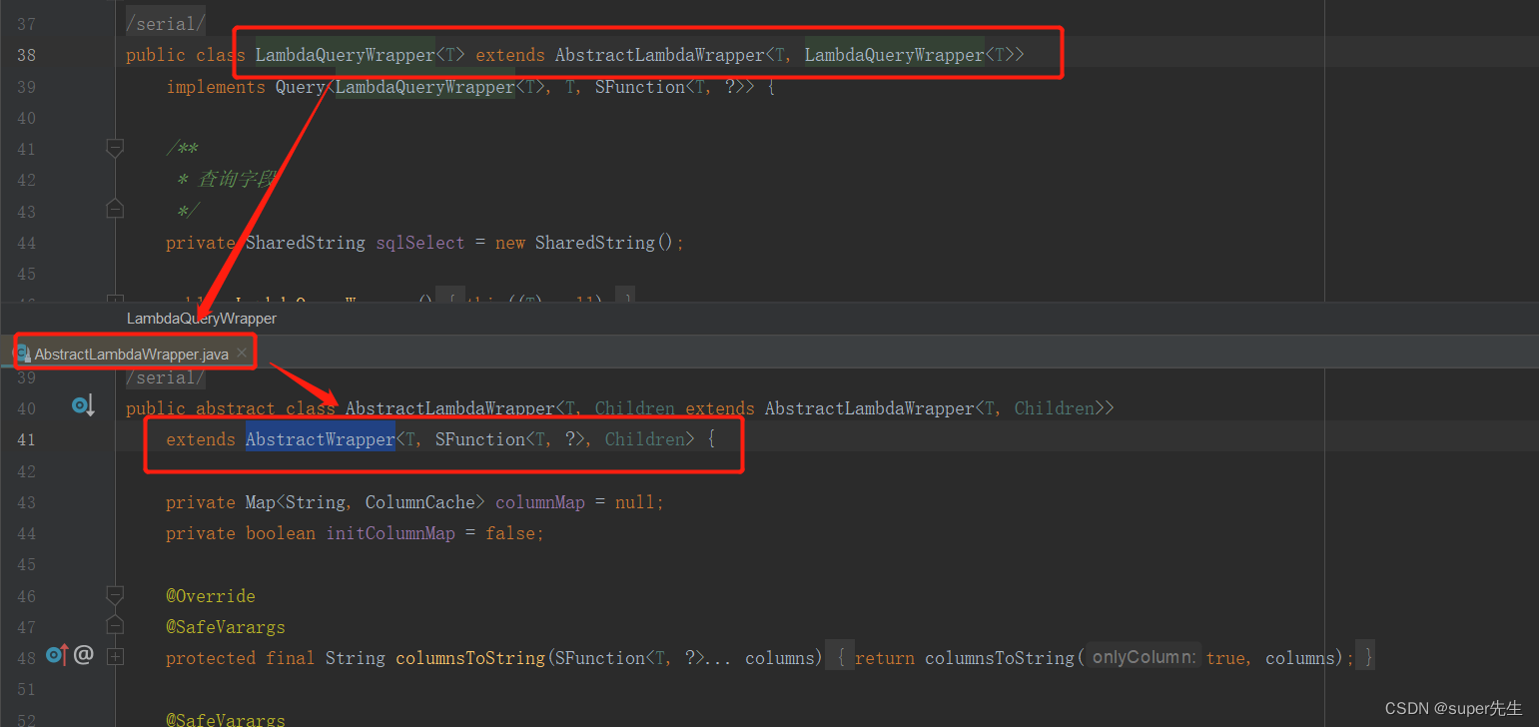Click 'new SharedString()' constructor call
This screenshot has width=1539, height=727.
(x=584, y=243)
